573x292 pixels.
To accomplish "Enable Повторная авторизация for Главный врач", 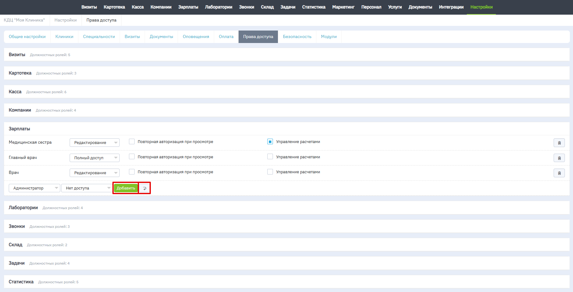I will pos(132,157).
